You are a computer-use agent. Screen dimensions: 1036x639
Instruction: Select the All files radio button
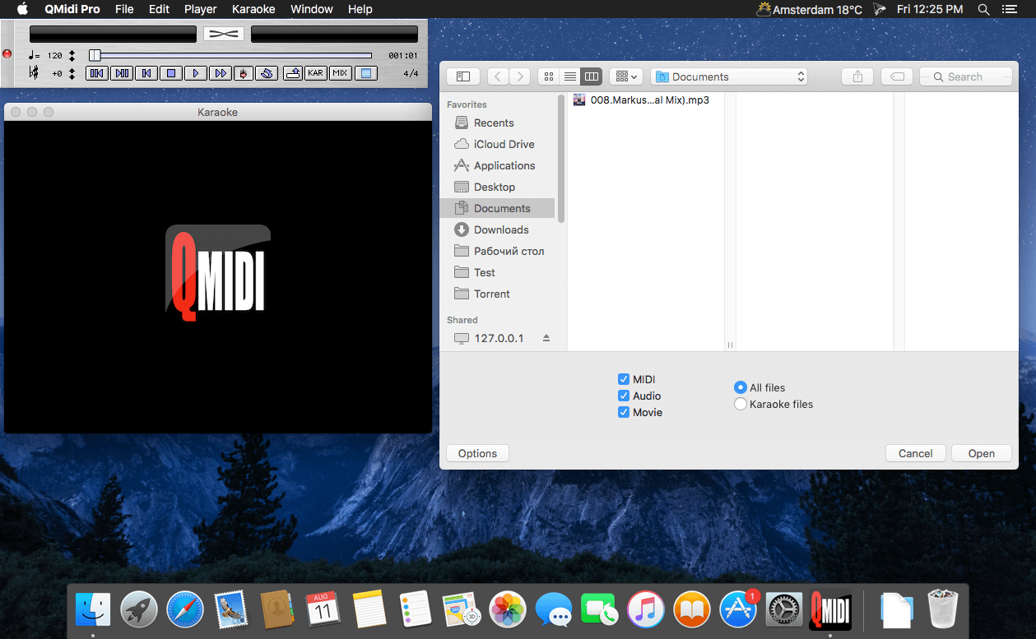[741, 387]
